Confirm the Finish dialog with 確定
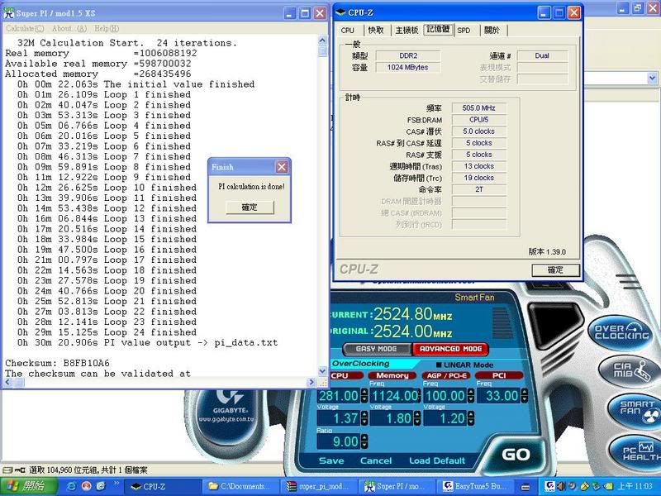Image resolution: width=661 pixels, height=496 pixels. (250, 207)
